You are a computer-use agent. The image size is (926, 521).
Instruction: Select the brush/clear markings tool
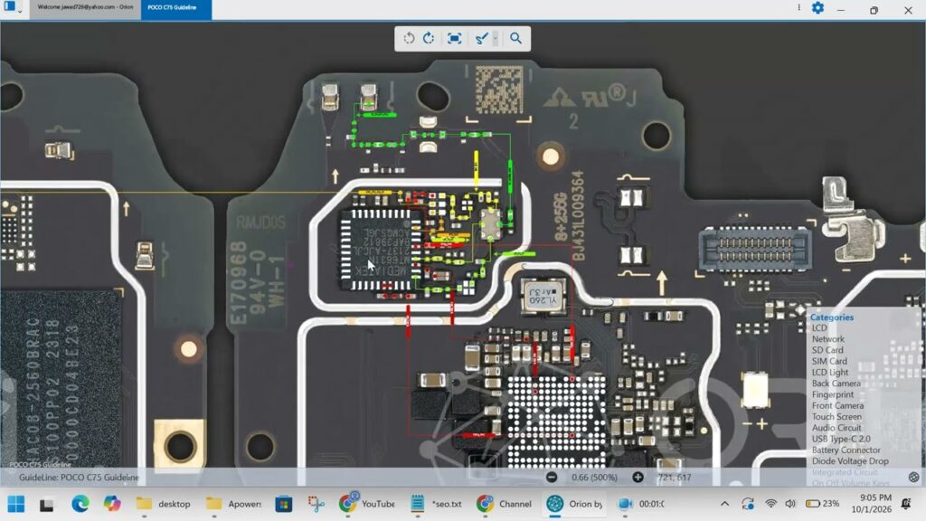coord(481,38)
